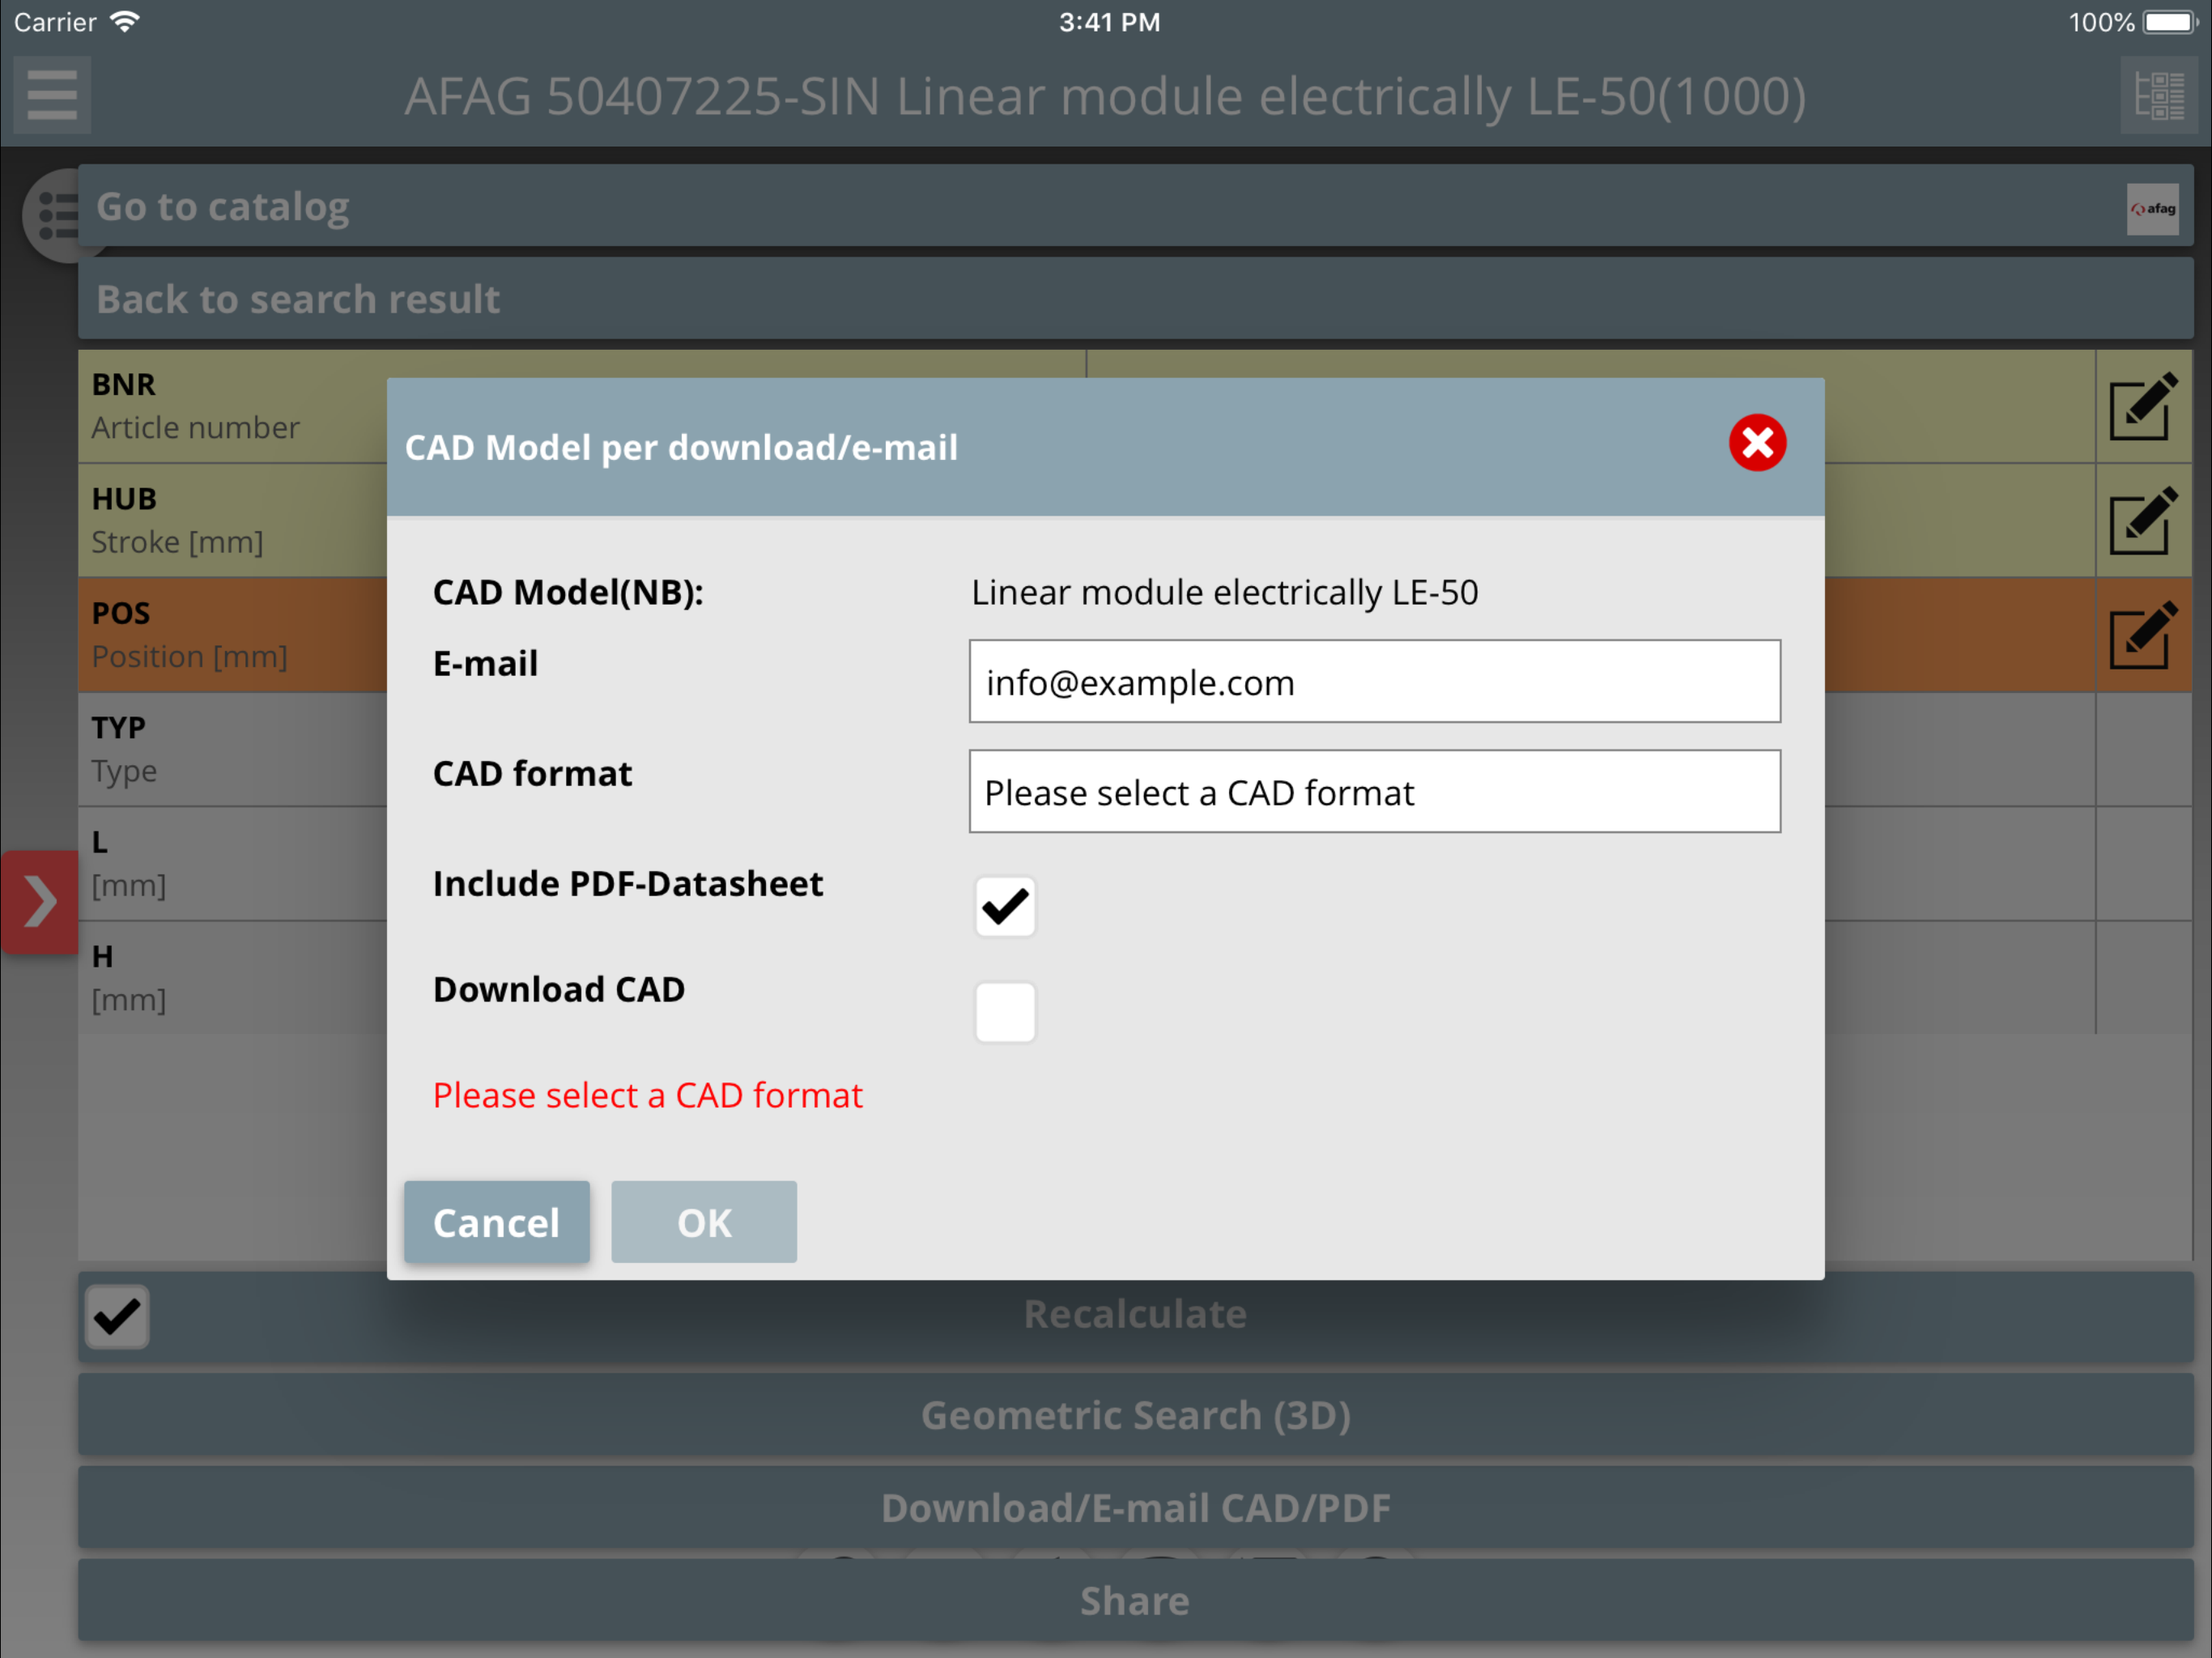This screenshot has width=2212, height=1658.
Task: Toggle the checkbox left of Recalculate
Action: [117, 1316]
